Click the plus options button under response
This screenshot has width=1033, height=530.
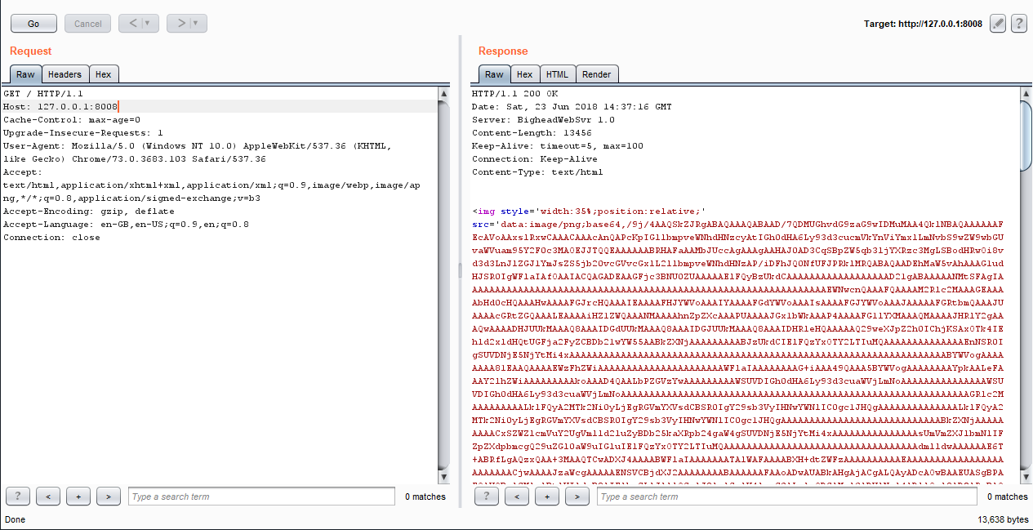pos(547,497)
